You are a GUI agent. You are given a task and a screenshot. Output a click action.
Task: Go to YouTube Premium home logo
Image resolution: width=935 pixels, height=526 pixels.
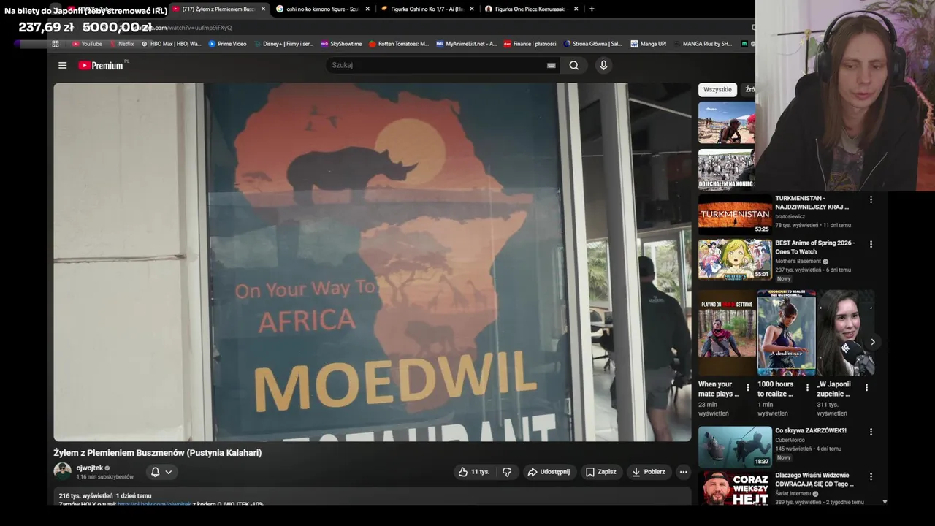(x=101, y=65)
